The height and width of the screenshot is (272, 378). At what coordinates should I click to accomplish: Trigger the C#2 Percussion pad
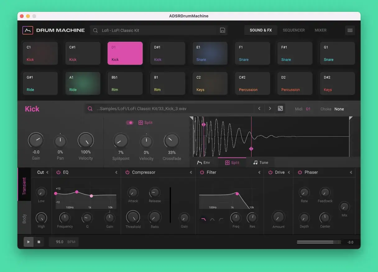pyautogui.click(x=252, y=83)
